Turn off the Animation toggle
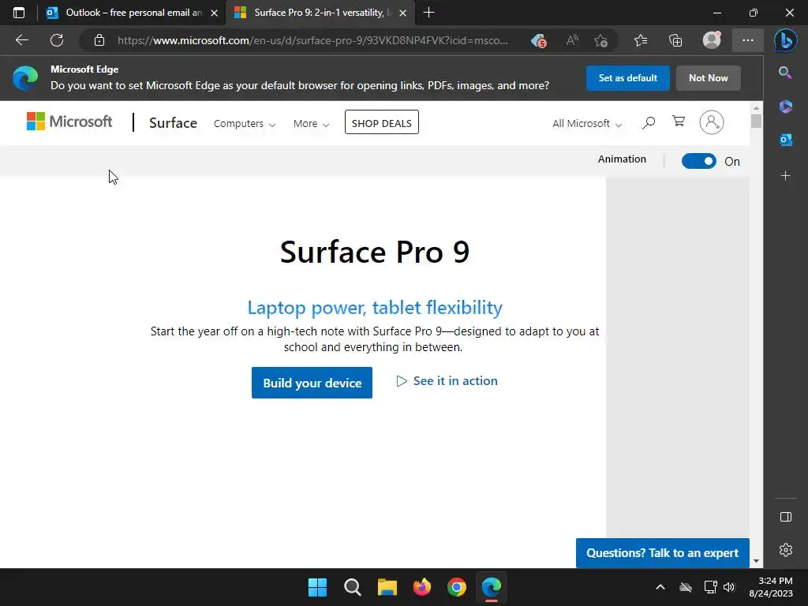Image resolution: width=808 pixels, height=606 pixels. 699,161
